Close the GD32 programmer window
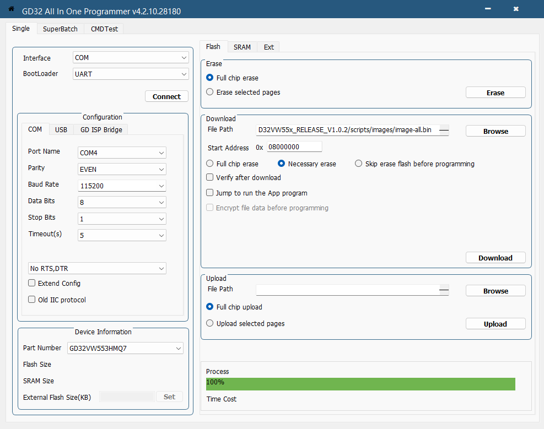Viewport: 544px width, 429px height. (516, 9)
